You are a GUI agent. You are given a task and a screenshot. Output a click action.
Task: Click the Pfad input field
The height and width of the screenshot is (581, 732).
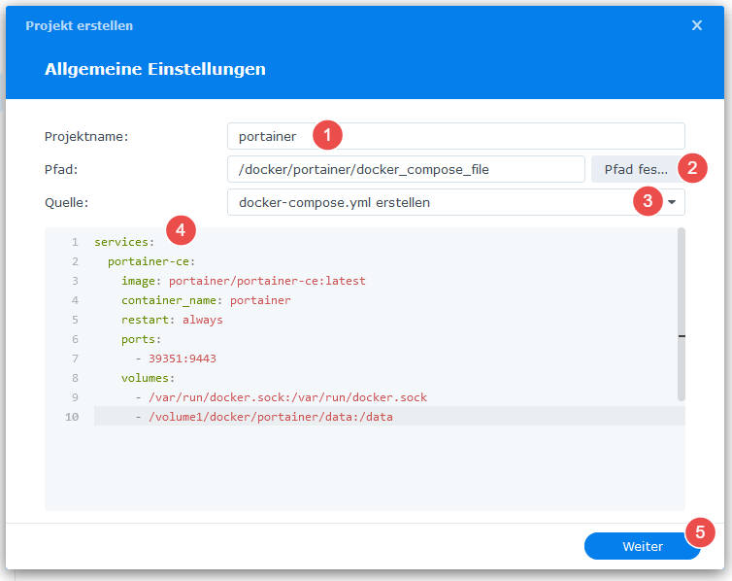coord(406,169)
